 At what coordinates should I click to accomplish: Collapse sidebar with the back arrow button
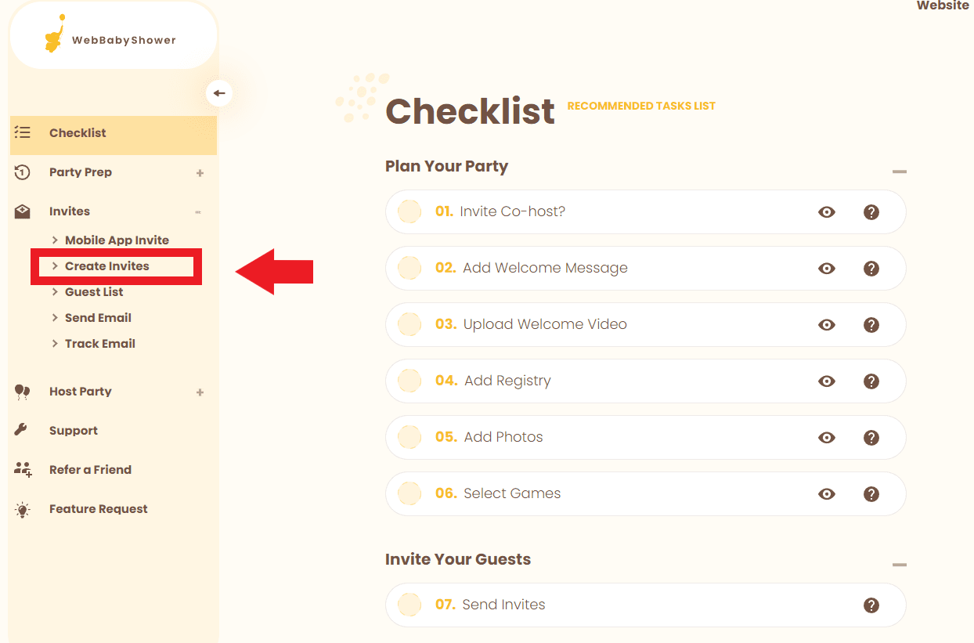(x=219, y=93)
